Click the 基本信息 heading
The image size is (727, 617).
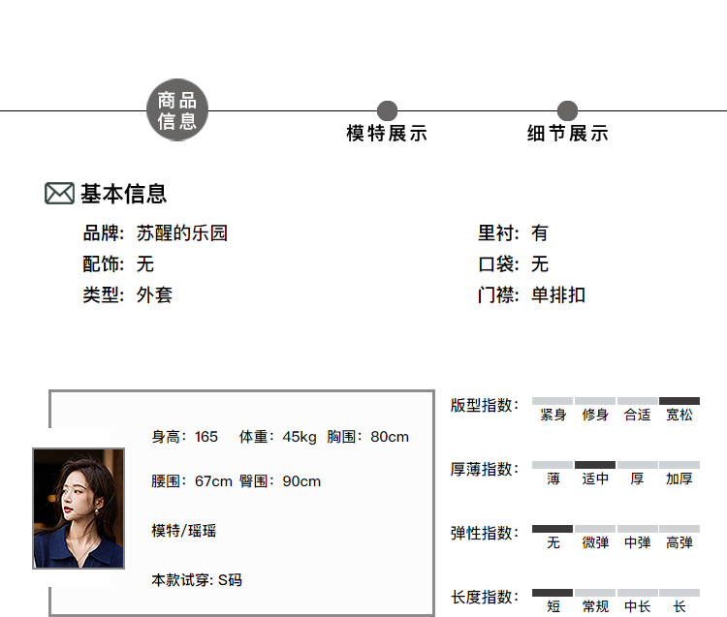(123, 194)
